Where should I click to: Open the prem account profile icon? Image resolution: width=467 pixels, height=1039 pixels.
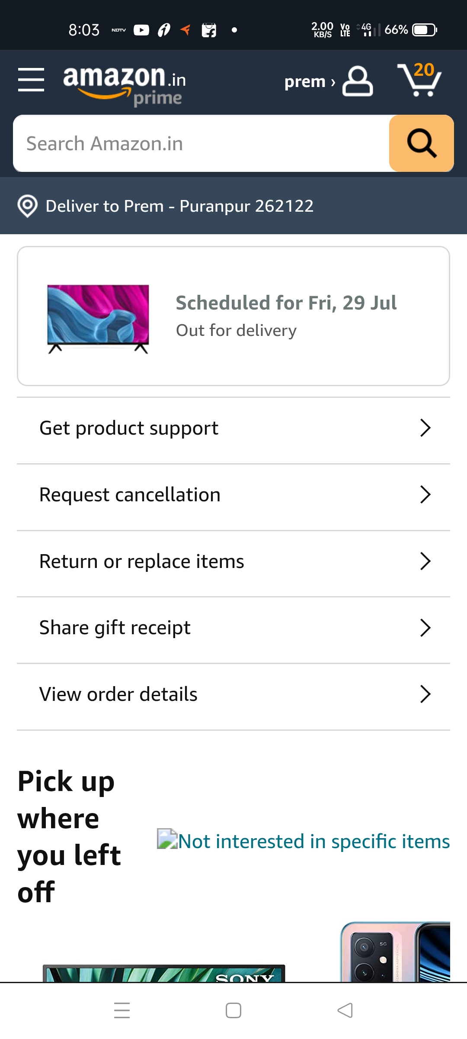point(357,81)
